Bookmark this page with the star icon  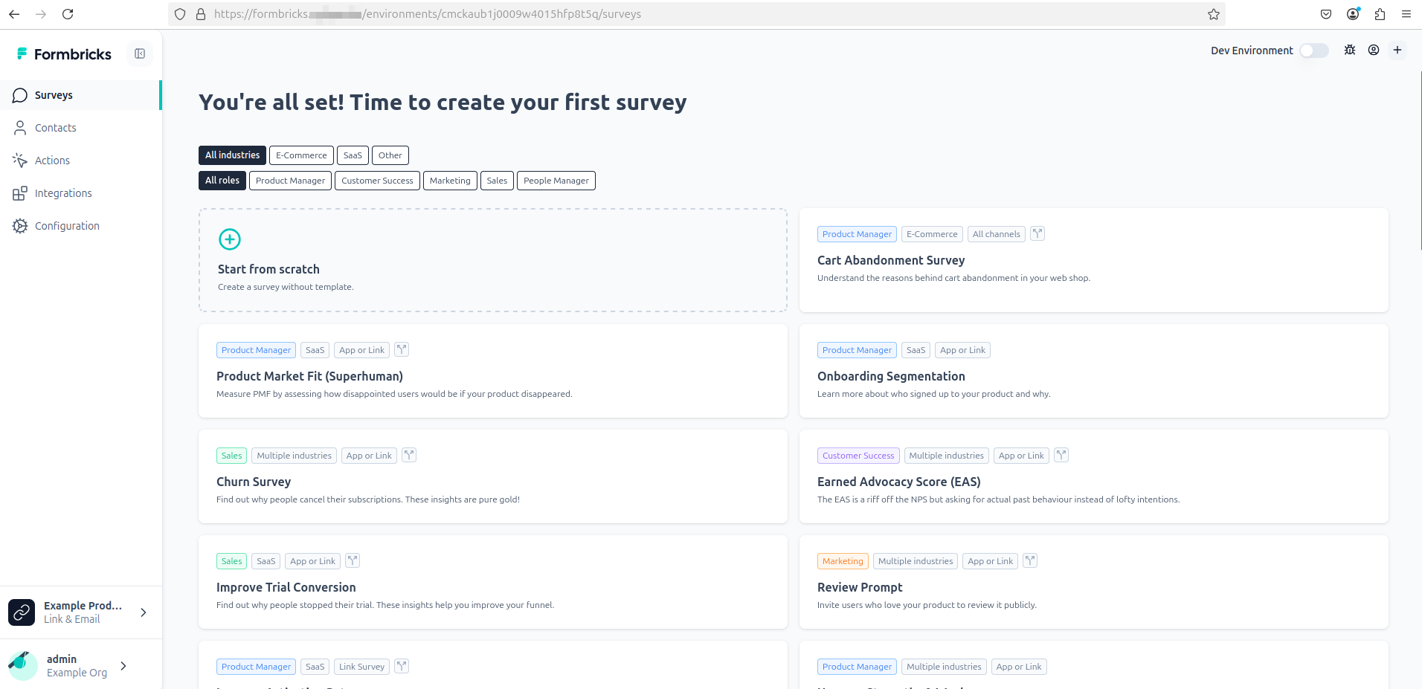[x=1214, y=14]
